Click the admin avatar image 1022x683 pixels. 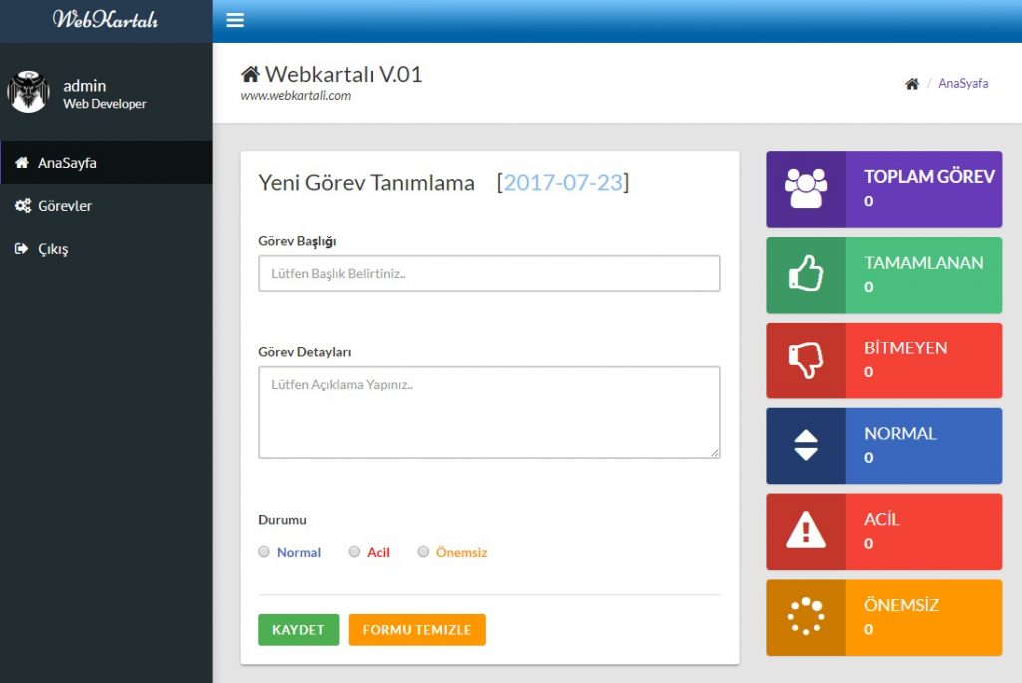(x=28, y=91)
